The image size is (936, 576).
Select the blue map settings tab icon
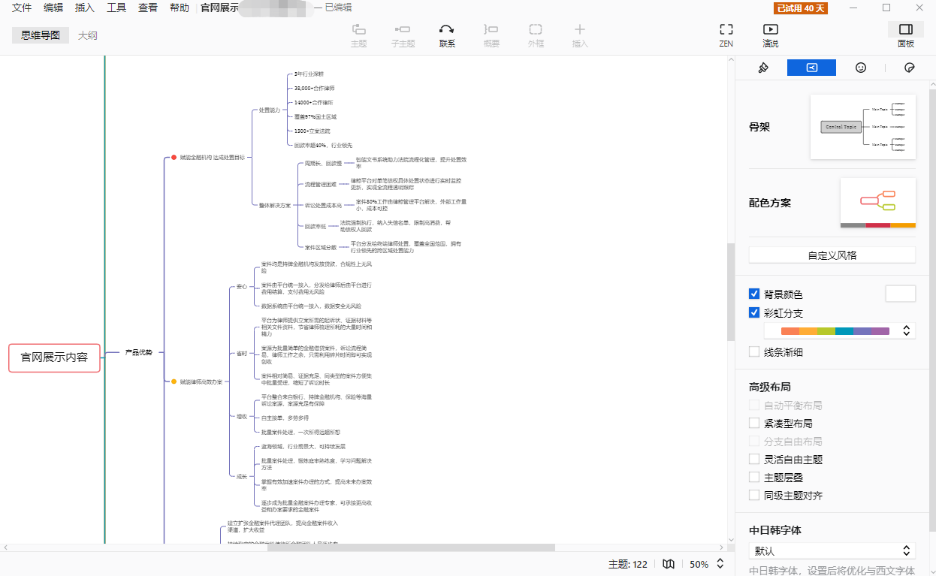tap(811, 68)
